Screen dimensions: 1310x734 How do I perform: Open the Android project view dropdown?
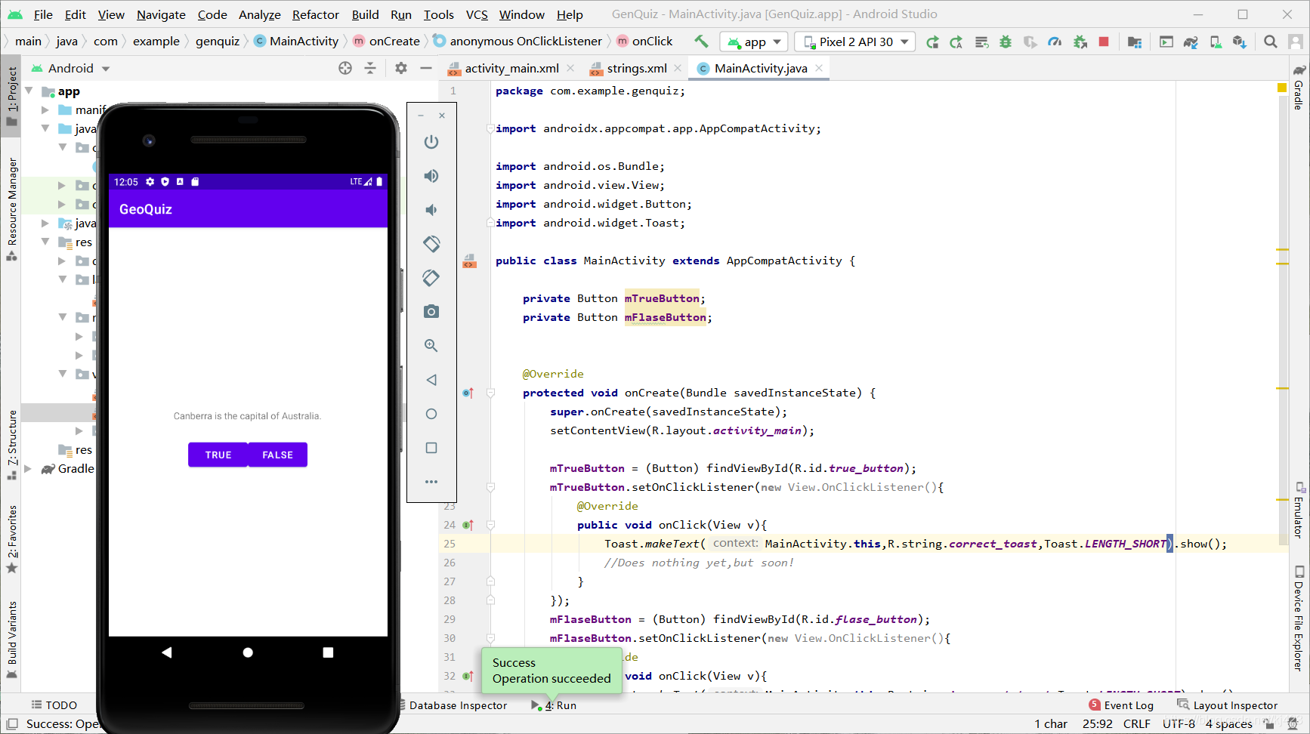tap(71, 68)
